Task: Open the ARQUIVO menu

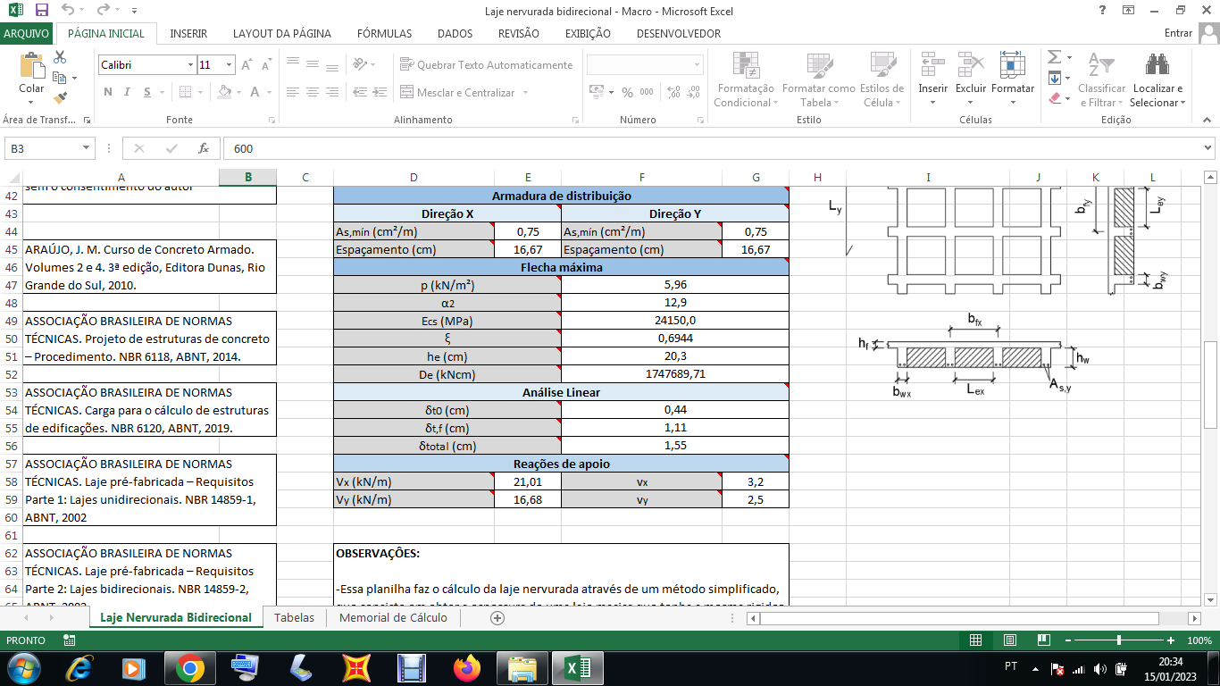Action: [x=27, y=34]
